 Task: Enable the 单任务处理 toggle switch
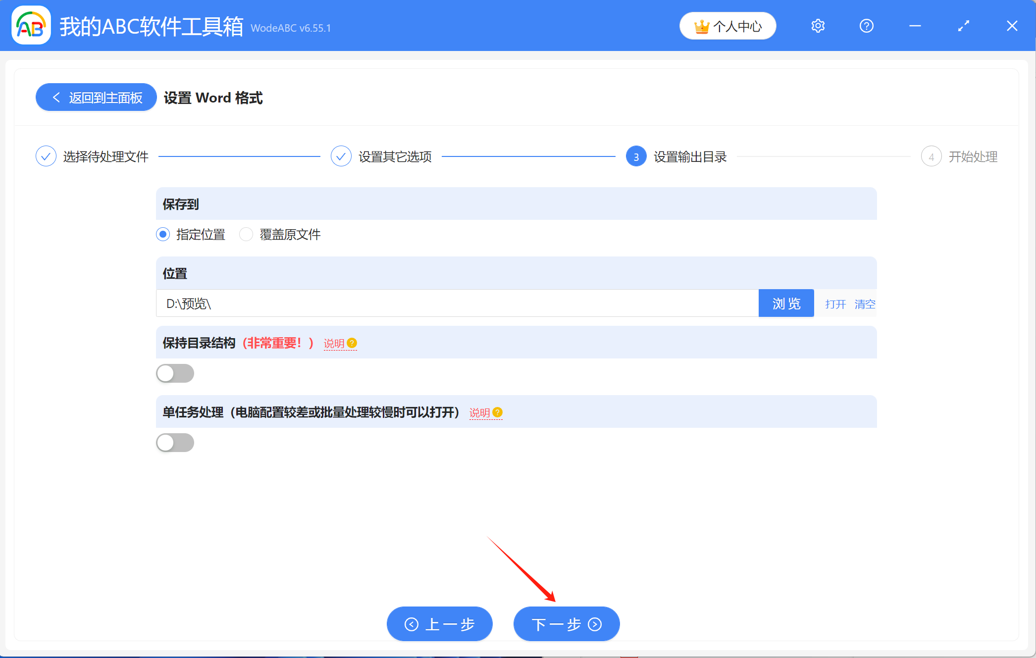click(x=175, y=442)
